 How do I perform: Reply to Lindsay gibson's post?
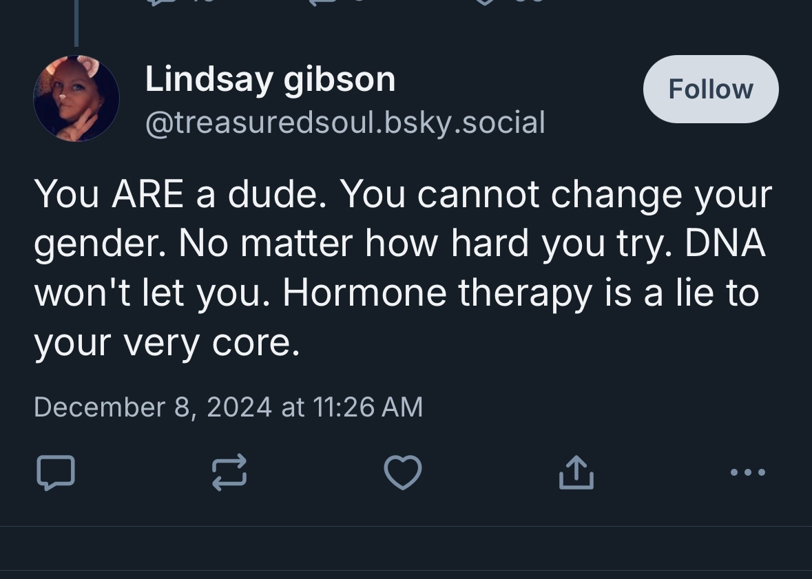point(55,473)
